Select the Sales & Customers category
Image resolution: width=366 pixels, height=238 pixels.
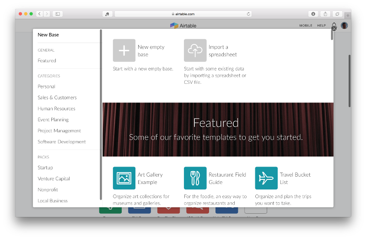point(57,97)
